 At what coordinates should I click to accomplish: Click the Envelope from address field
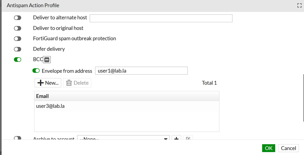click(141, 71)
